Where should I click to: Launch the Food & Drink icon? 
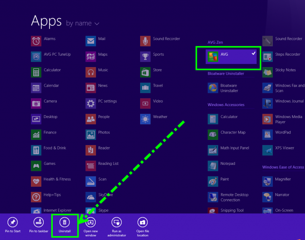(x=36, y=150)
